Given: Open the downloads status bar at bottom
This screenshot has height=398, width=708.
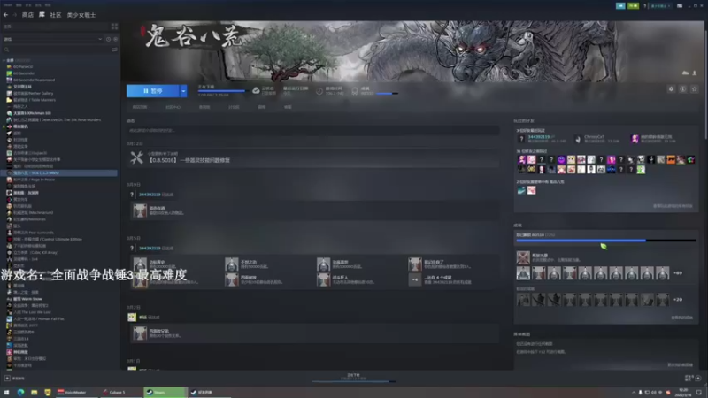Looking at the screenshot, I should [x=353, y=379].
